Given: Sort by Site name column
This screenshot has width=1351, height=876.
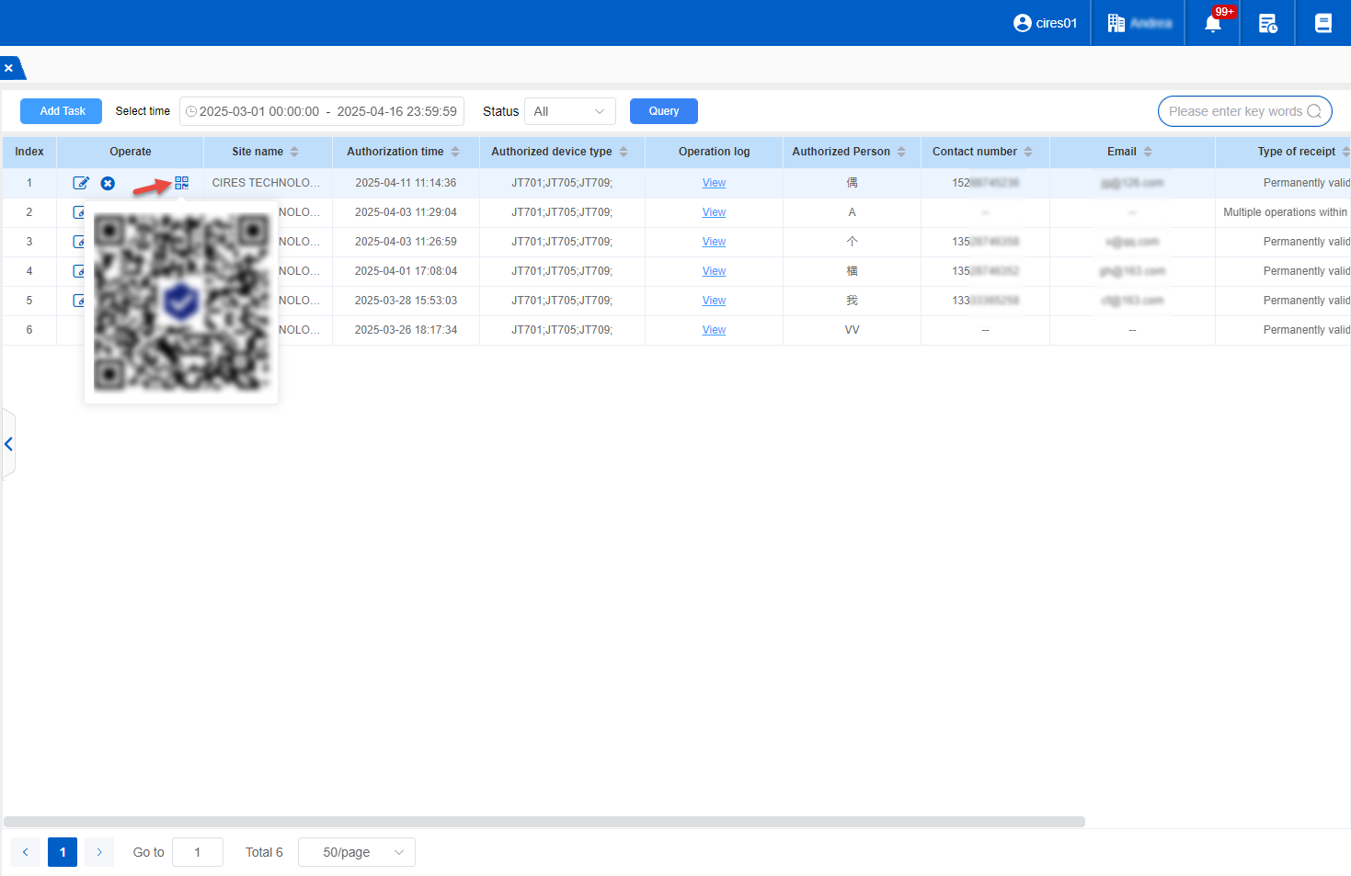Looking at the screenshot, I should [x=294, y=152].
